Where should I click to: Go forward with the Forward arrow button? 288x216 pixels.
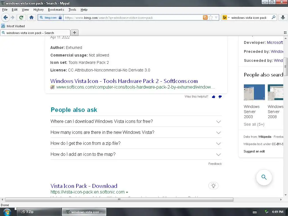click(12, 18)
